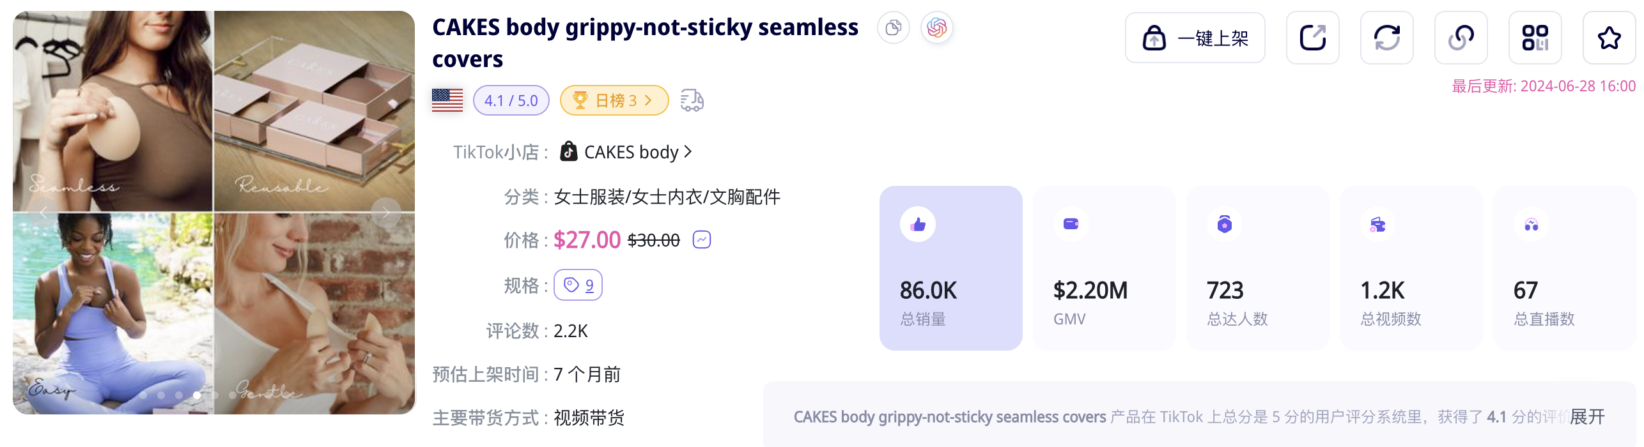Click the shipping truck icon

pos(692,101)
